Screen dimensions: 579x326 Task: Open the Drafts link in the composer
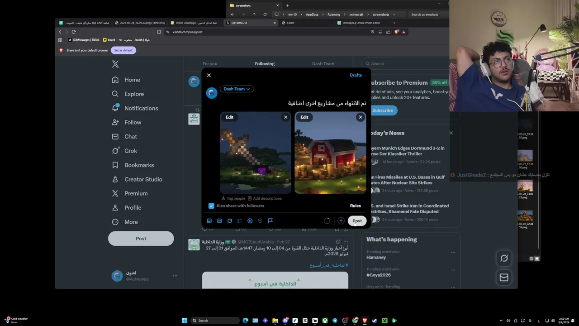(356, 75)
